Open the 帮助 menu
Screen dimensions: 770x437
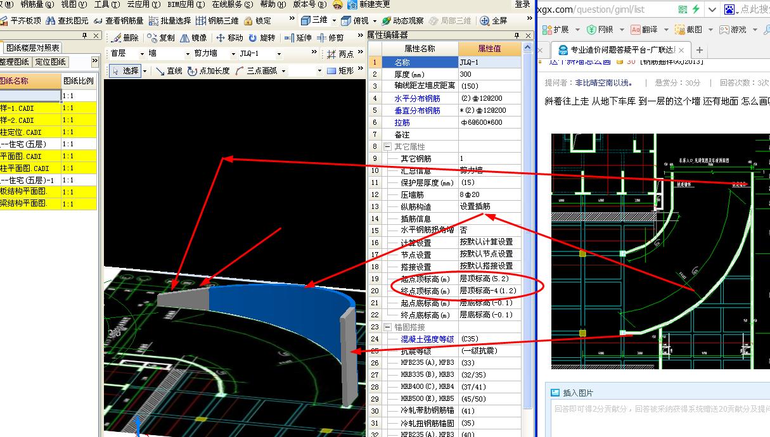pyautogui.click(x=273, y=4)
